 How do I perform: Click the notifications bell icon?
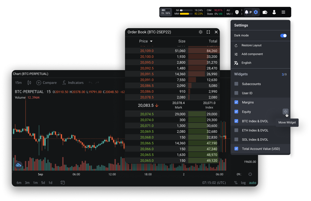(x=246, y=12)
